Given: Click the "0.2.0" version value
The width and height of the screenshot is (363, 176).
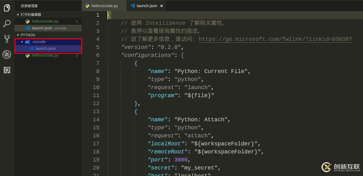Looking at the screenshot, I should point(169,47).
